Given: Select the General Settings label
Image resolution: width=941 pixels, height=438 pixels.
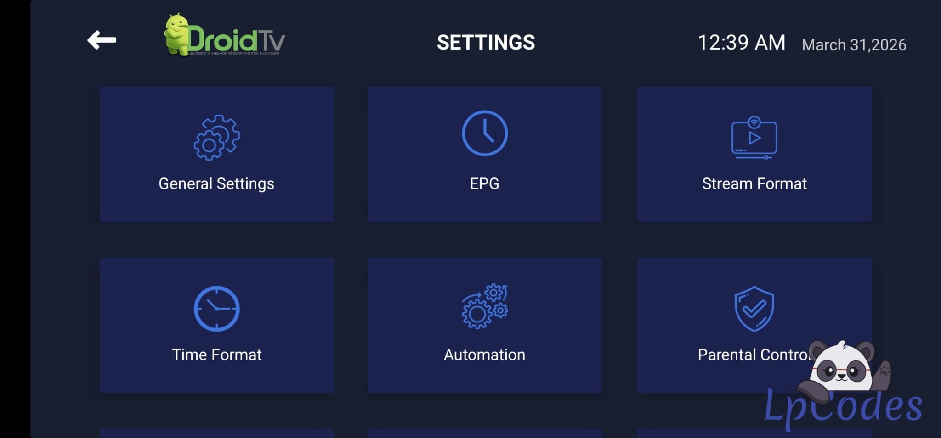Looking at the screenshot, I should tap(216, 183).
